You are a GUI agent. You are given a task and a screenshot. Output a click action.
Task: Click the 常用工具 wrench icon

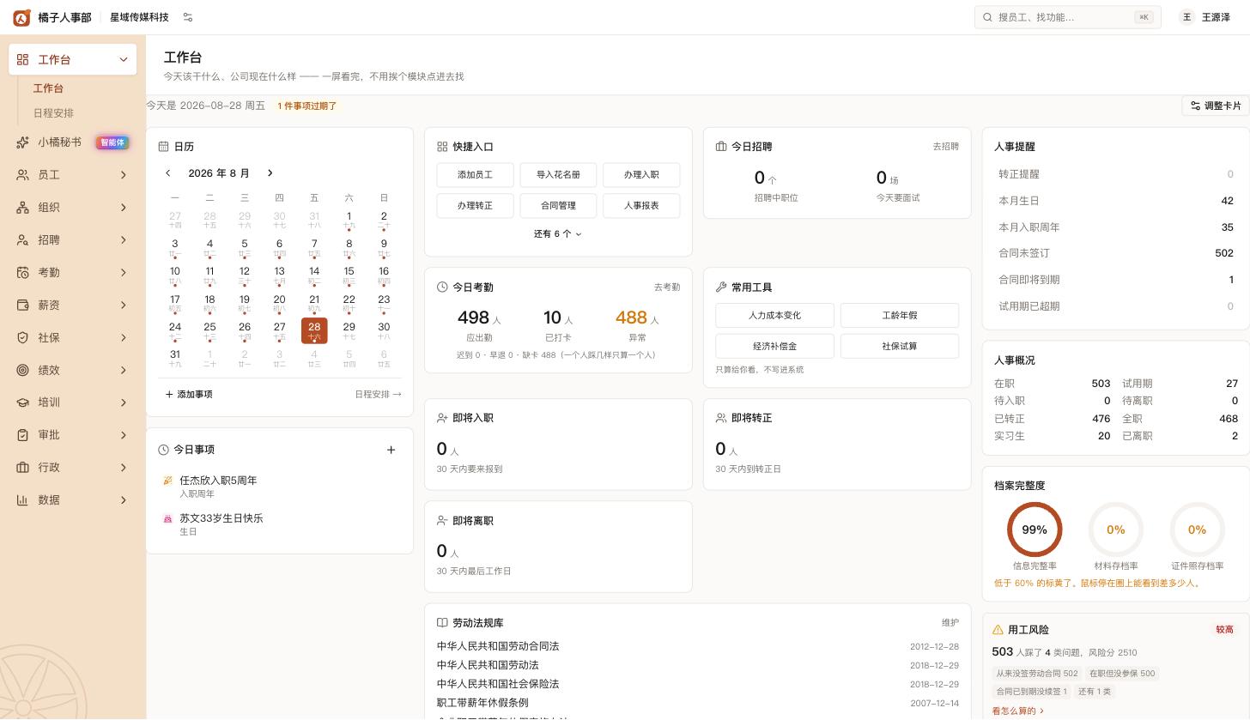click(x=721, y=287)
